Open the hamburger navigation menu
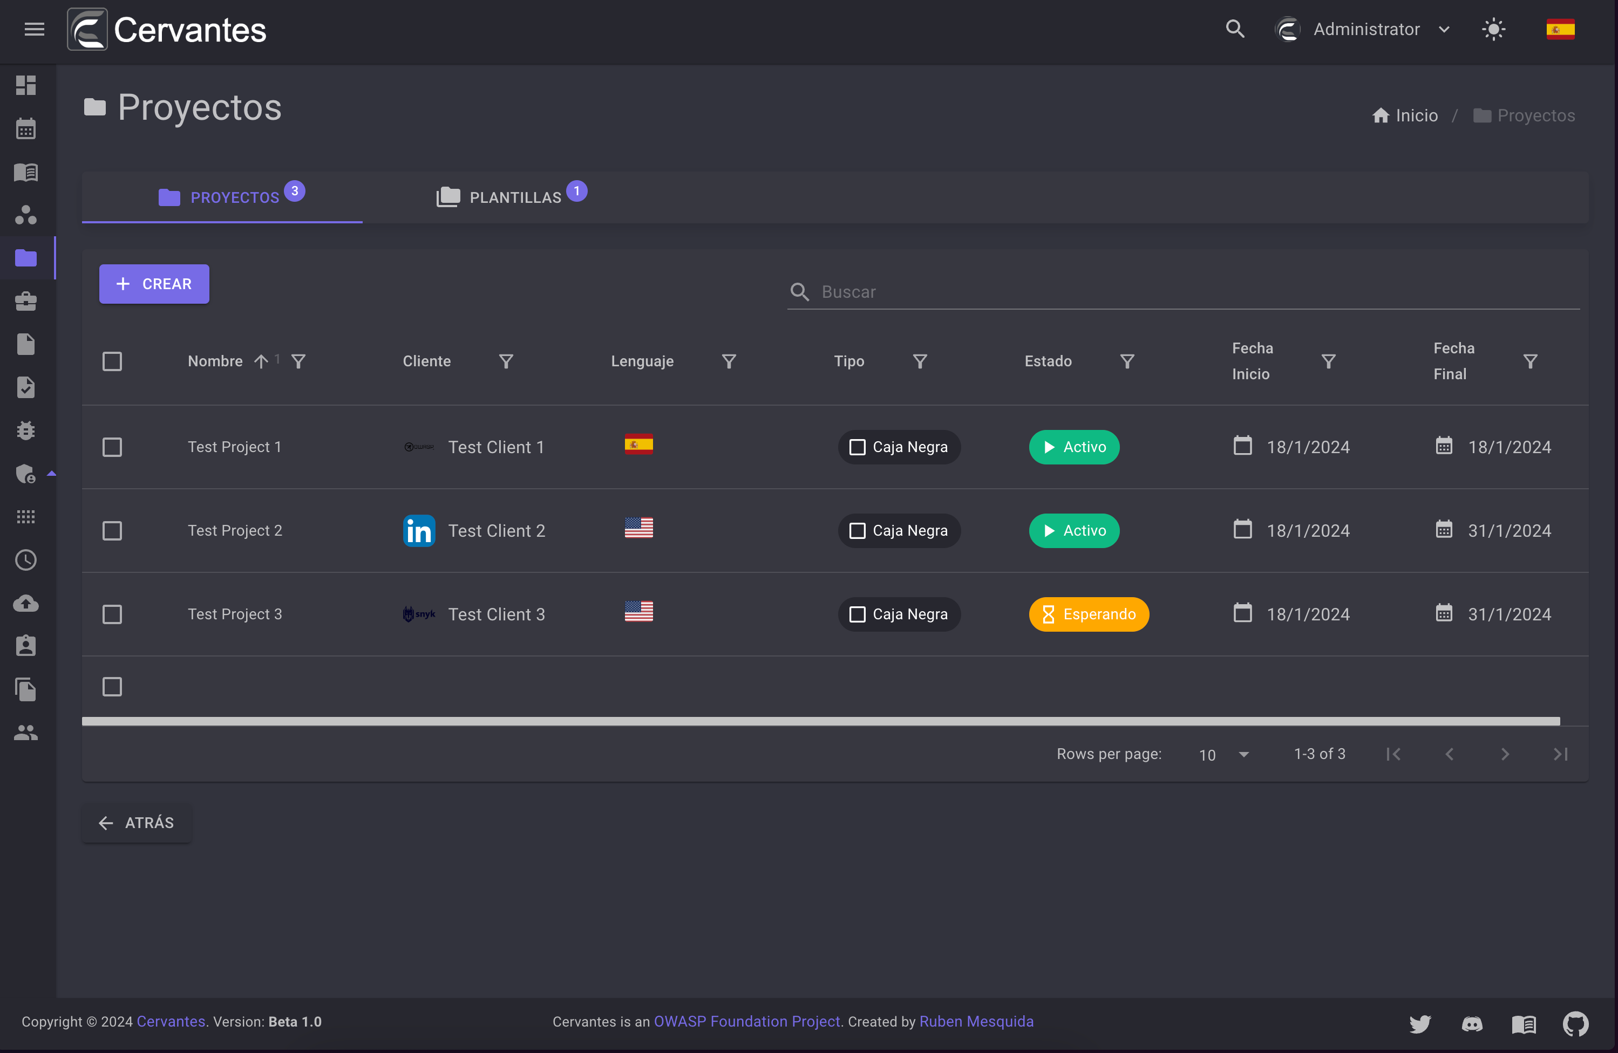This screenshot has width=1618, height=1053. [x=34, y=29]
